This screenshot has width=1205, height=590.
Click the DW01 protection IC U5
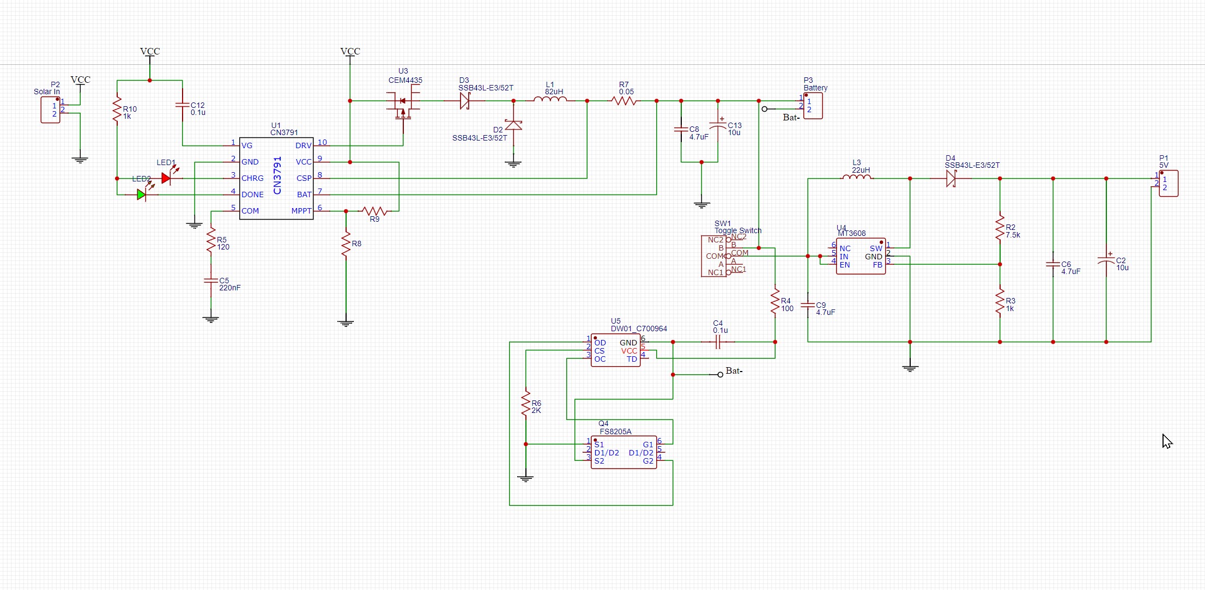coord(615,351)
